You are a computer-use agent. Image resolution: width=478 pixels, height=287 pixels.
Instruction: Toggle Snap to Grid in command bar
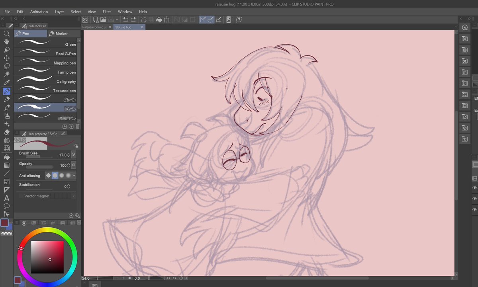(x=219, y=20)
